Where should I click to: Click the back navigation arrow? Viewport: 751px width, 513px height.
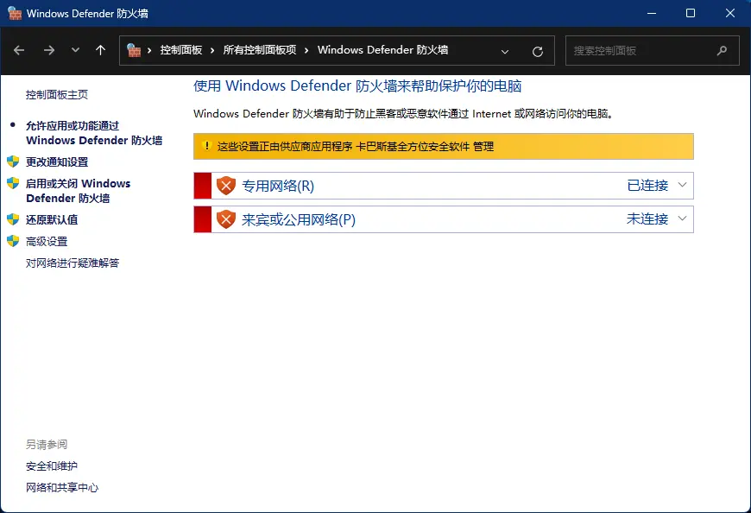pos(20,50)
